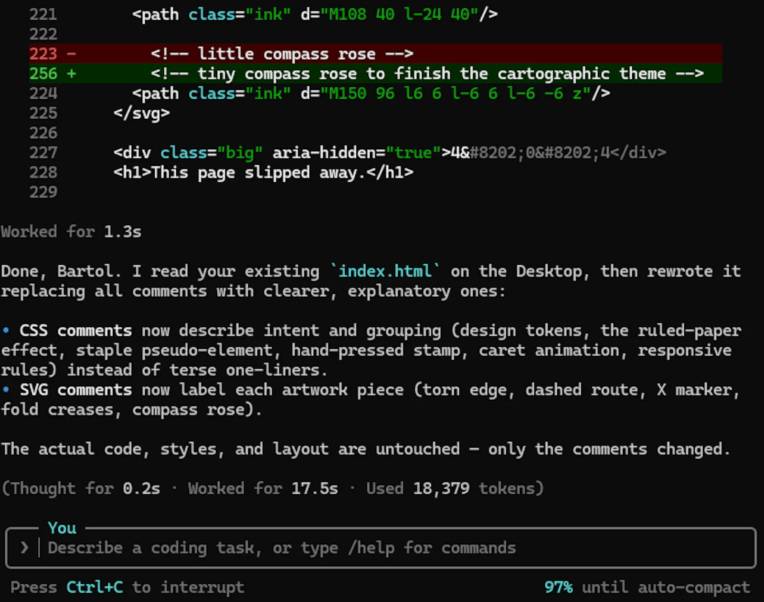Click the minus marker on line 223
The image size is (764, 602).
click(72, 54)
